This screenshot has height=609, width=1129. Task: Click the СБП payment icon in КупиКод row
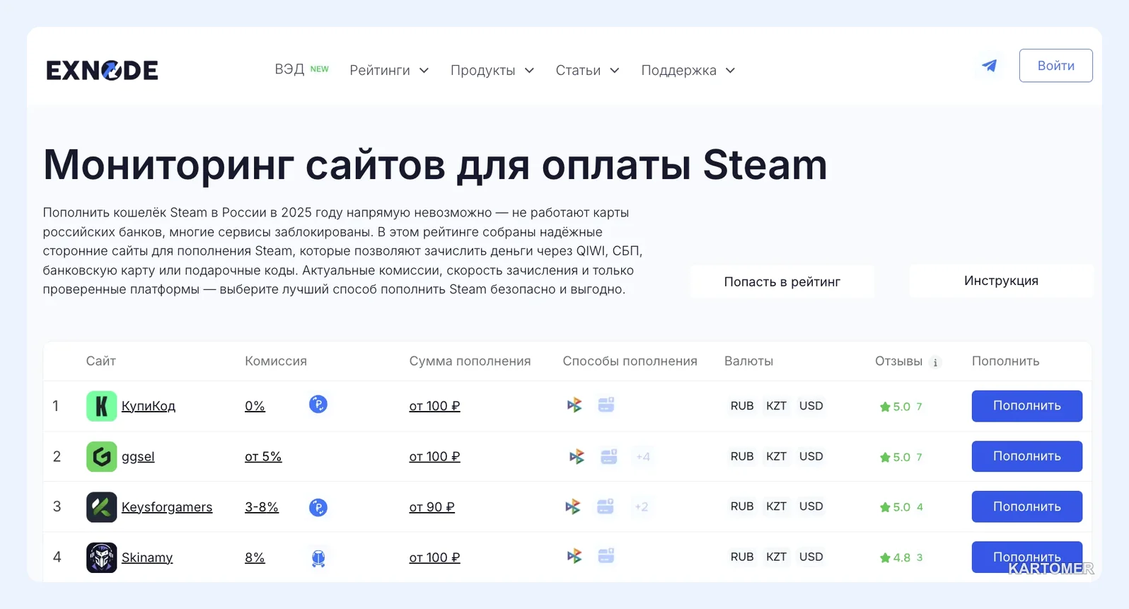tap(574, 405)
